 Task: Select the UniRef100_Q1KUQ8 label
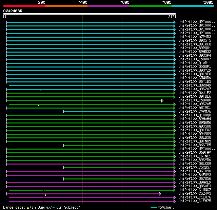tap(195, 115)
